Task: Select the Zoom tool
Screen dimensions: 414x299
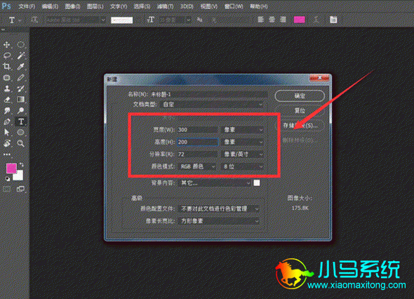Action: (20, 143)
